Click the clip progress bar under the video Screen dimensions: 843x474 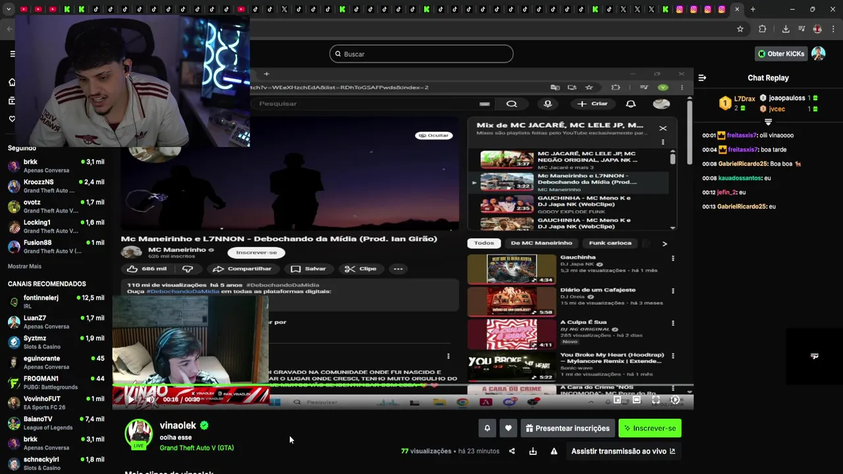pos(402,386)
